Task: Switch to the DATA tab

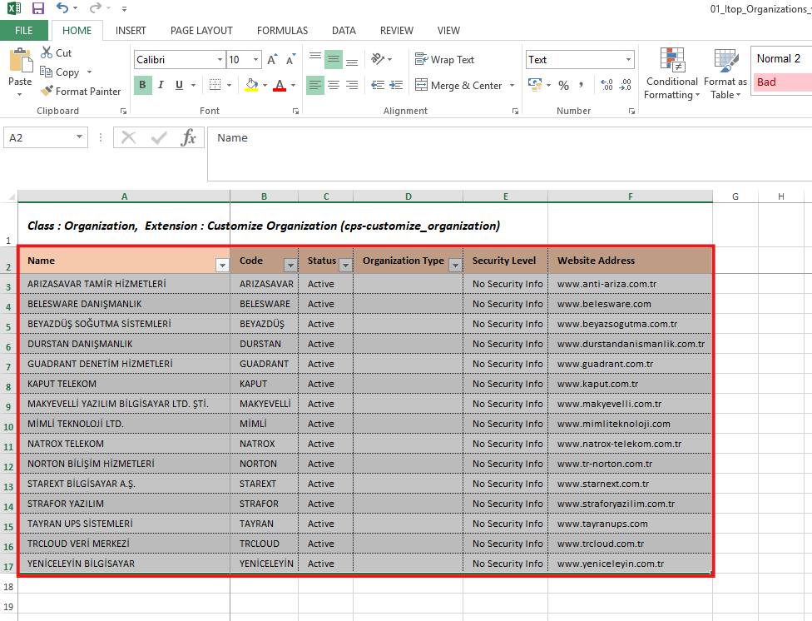Action: click(x=344, y=31)
